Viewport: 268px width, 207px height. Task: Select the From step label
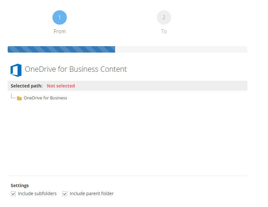[x=59, y=31]
